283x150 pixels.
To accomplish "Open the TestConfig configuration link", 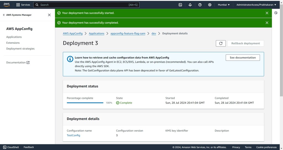I will pyautogui.click(x=74, y=135).
